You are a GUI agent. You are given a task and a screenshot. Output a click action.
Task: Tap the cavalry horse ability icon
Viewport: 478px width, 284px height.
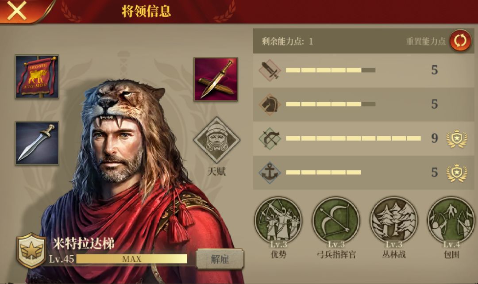(x=270, y=104)
